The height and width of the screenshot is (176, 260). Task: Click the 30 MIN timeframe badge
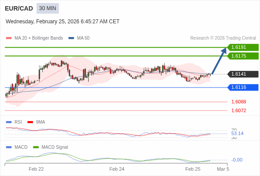(48, 8)
